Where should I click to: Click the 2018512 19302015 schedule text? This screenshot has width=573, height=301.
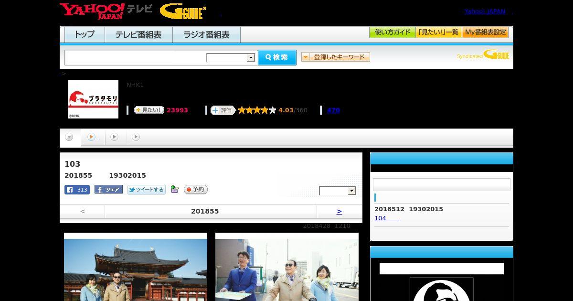[x=409, y=209]
